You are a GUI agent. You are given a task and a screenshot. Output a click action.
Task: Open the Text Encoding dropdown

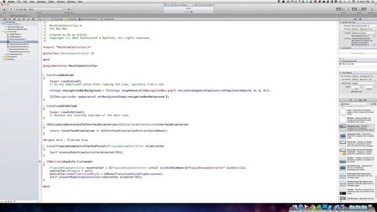coord(363,76)
